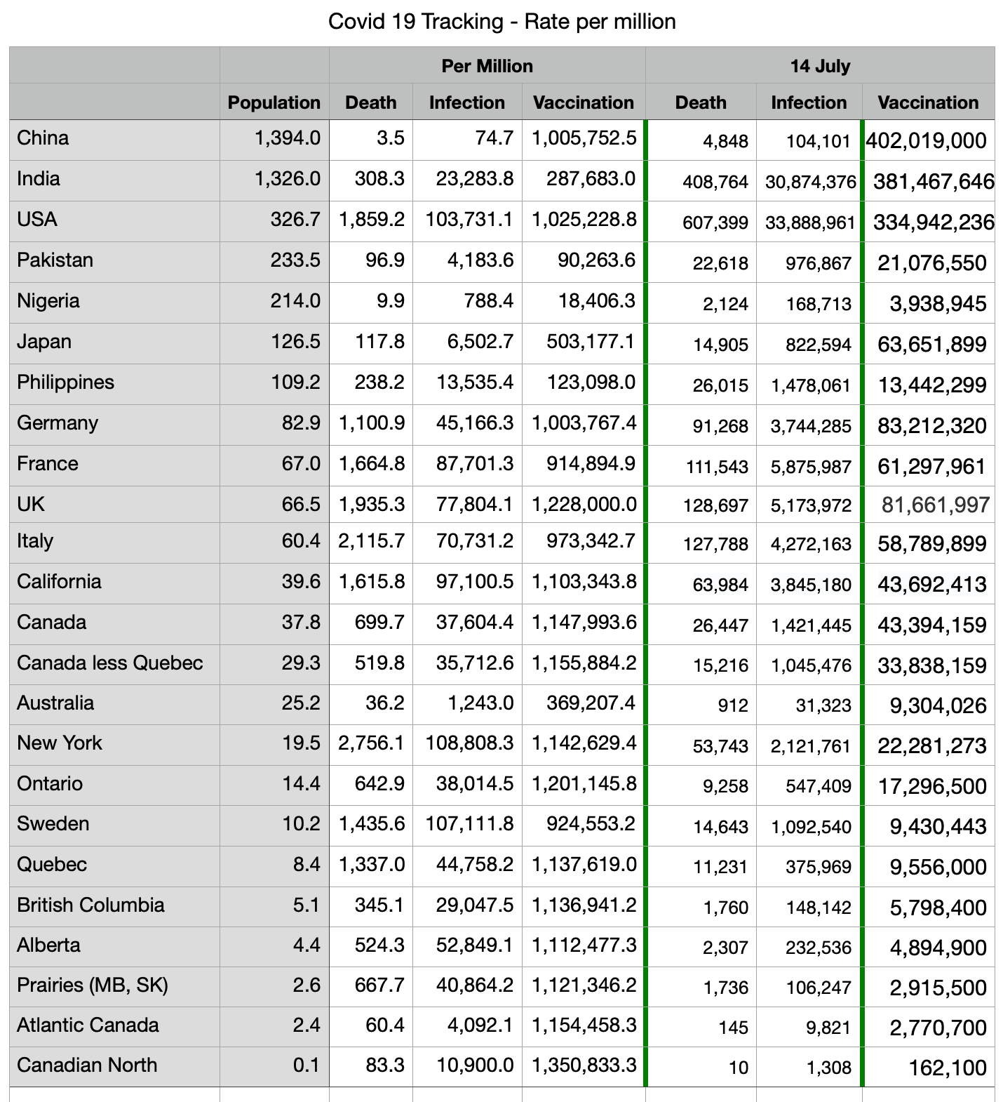Select Germany's 14 July death count
The height and width of the screenshot is (1102, 1003).
720,426
